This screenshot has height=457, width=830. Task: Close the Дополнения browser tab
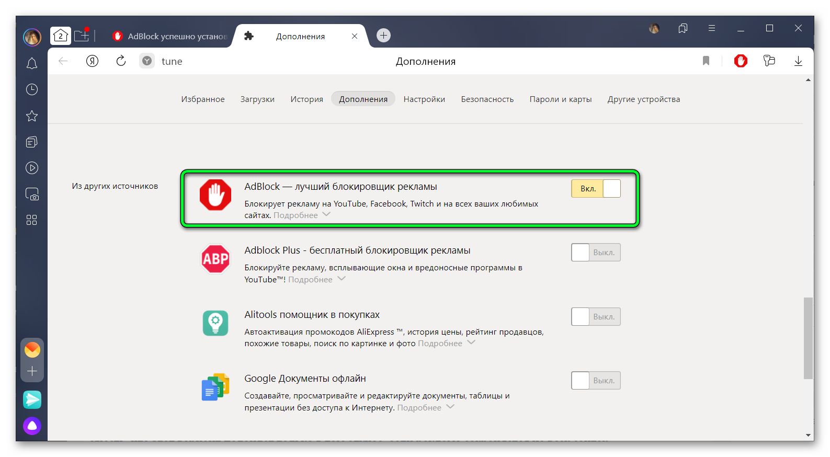355,36
